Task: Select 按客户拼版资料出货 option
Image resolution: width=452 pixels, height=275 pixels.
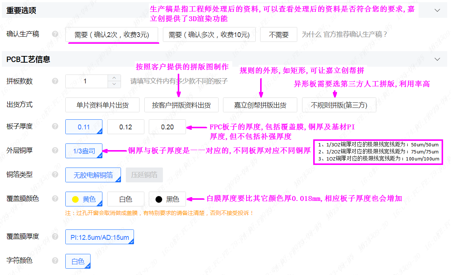Action: click(x=181, y=105)
